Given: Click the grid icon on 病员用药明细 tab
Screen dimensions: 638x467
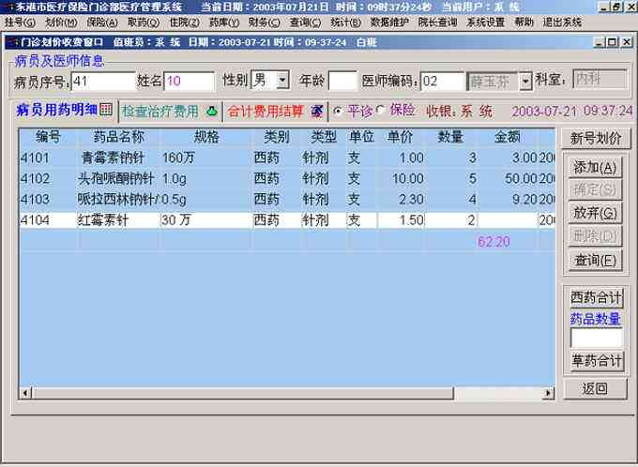Looking at the screenshot, I should (106, 109).
